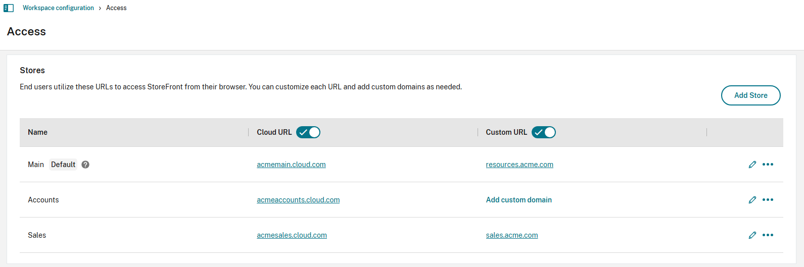
Task: Disable the Cloud URL toggle
Action: pyautogui.click(x=308, y=132)
